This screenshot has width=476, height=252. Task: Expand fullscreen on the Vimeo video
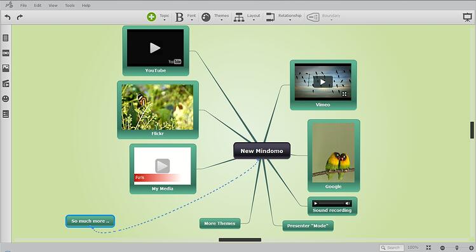(344, 95)
